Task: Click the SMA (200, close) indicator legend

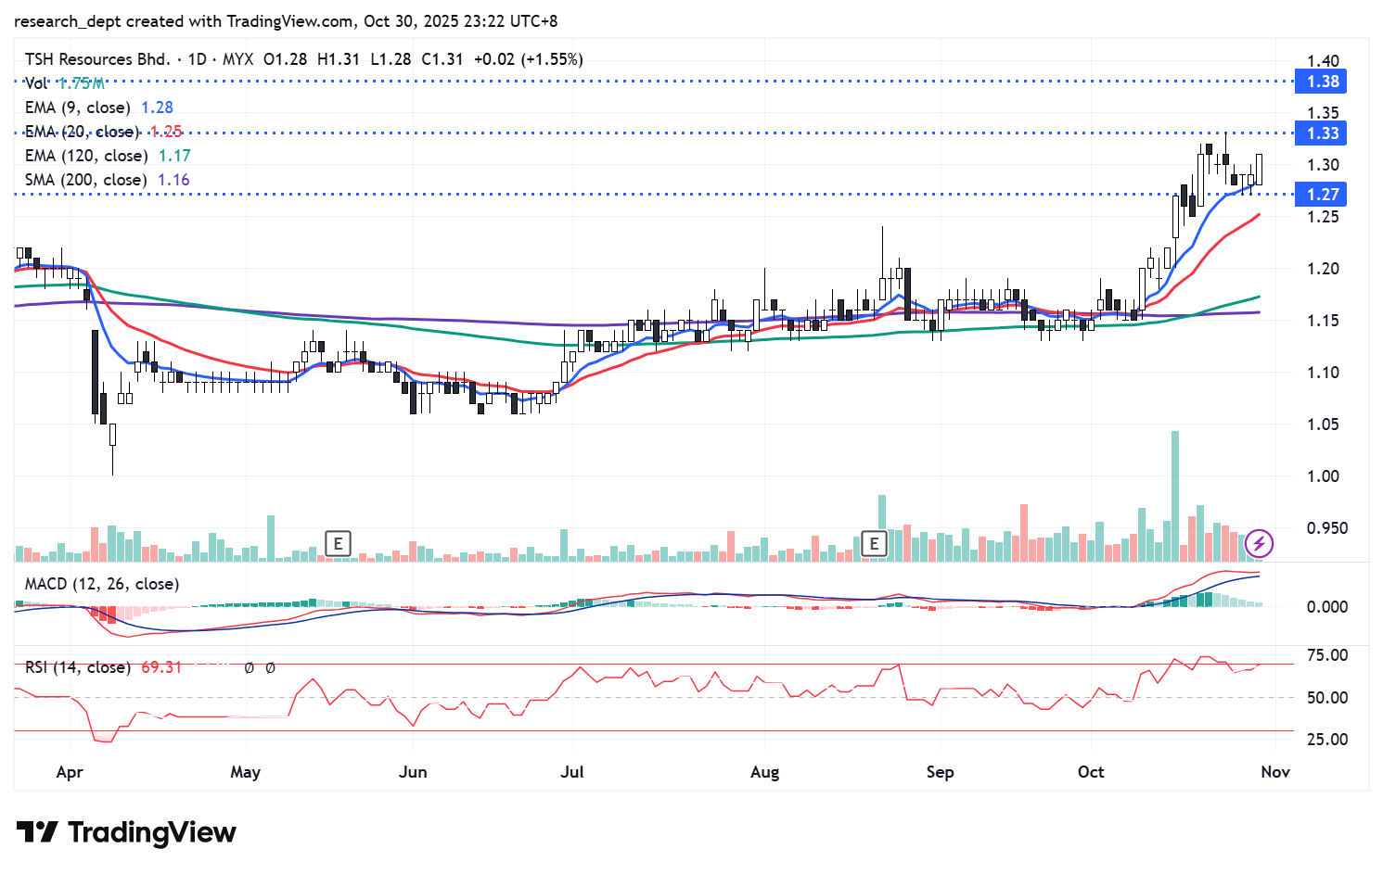Action: click(86, 180)
